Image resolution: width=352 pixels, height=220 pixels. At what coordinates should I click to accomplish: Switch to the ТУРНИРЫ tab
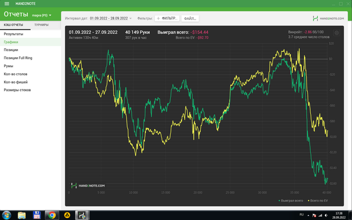pos(41,25)
